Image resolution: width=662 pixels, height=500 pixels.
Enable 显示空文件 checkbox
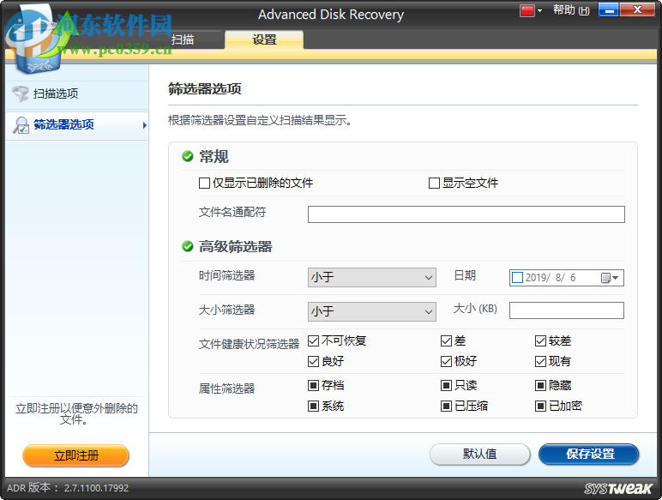[434, 184]
